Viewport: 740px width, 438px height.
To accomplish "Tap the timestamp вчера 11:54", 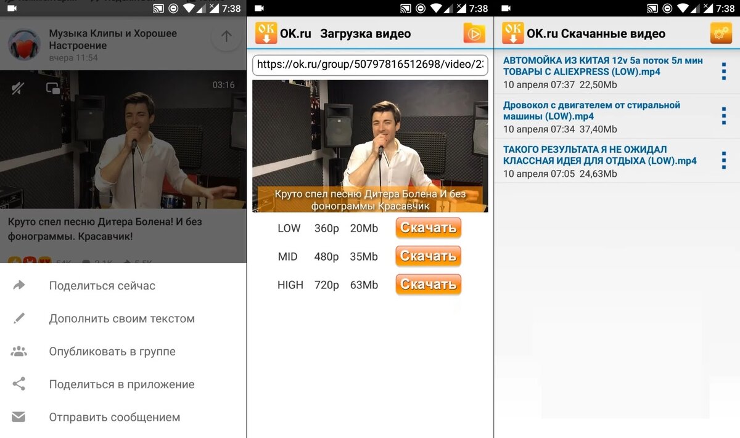I will (73, 58).
